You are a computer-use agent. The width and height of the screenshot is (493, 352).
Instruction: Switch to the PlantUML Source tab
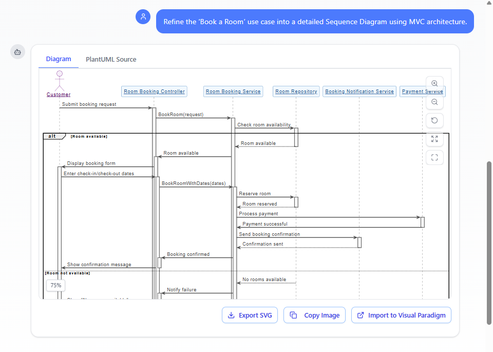111,60
